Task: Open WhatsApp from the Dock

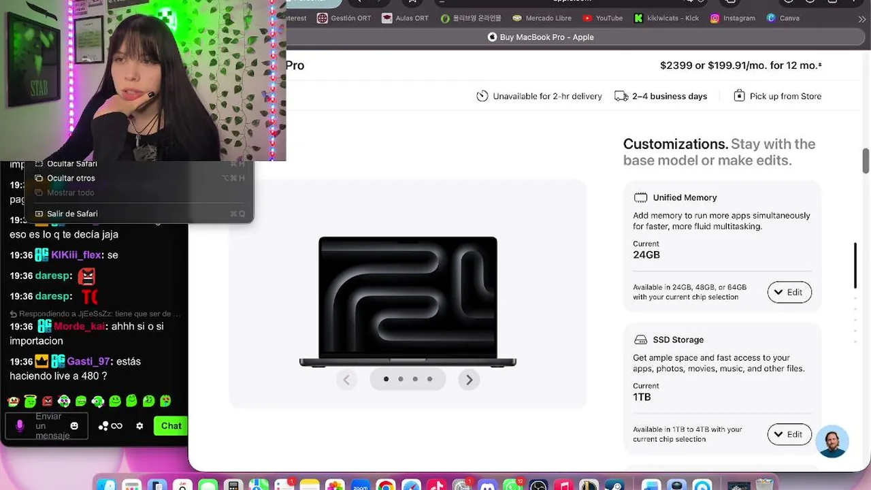Action: click(512, 485)
